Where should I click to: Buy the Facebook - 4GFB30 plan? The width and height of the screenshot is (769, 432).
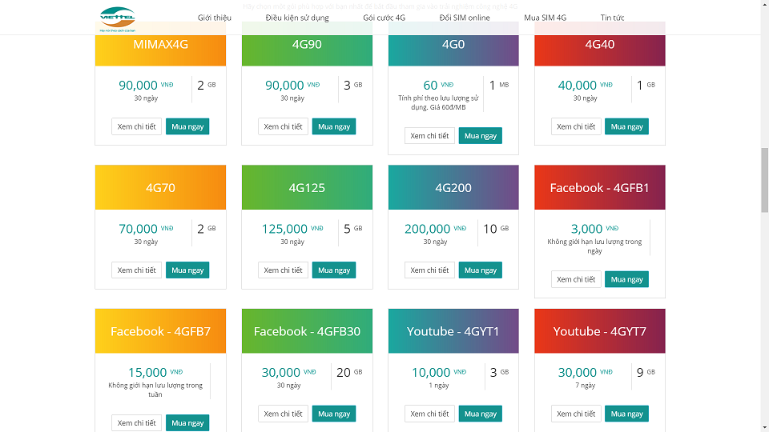tap(334, 414)
